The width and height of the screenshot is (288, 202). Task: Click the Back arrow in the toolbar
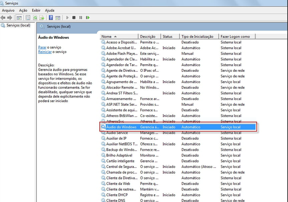click(x=3, y=18)
